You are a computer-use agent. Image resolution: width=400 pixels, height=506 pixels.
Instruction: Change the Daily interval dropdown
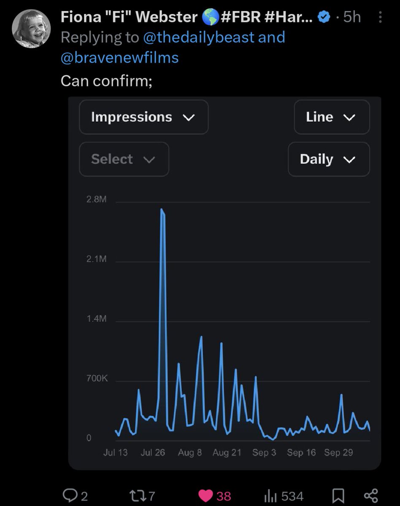(329, 159)
